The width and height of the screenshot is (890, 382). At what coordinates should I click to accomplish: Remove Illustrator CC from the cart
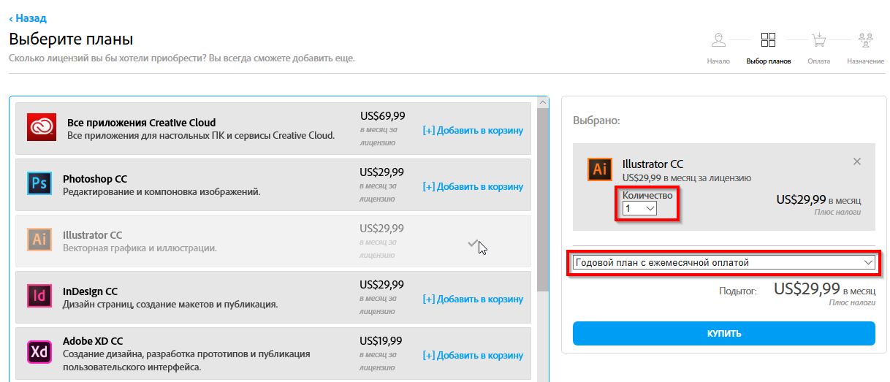point(857,161)
